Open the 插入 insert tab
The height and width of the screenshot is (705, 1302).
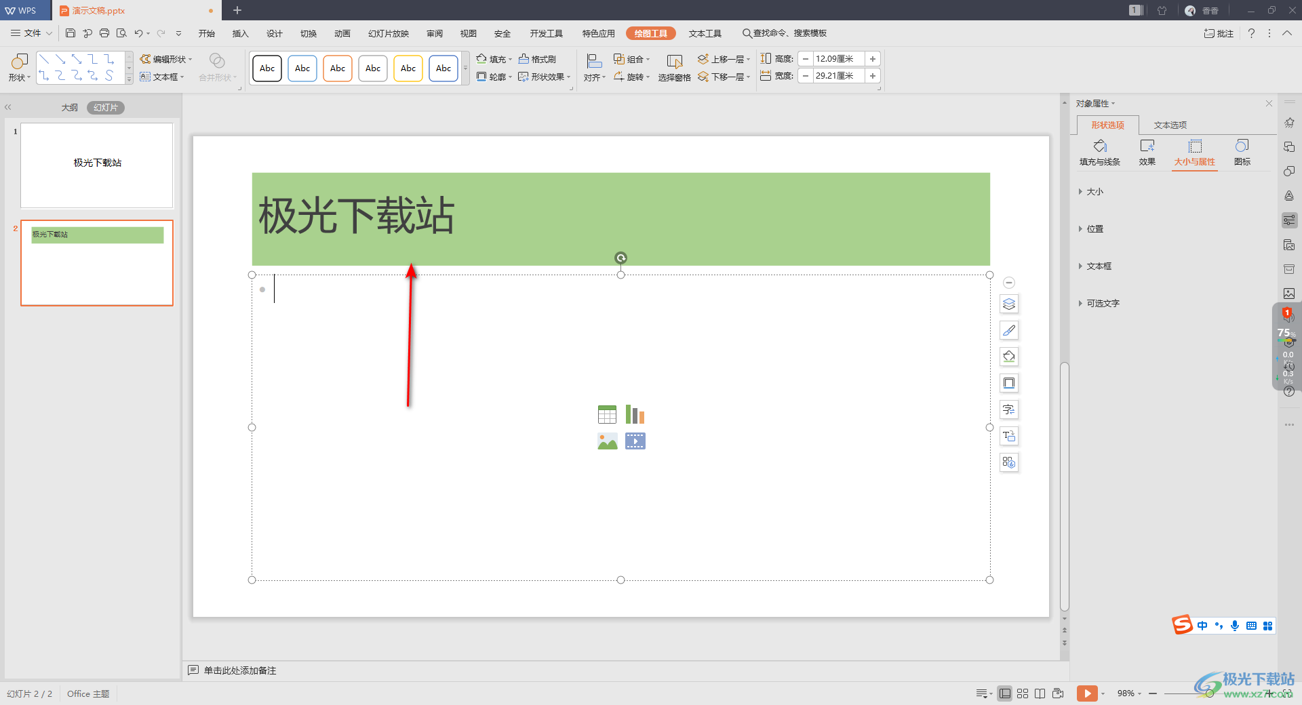[241, 33]
